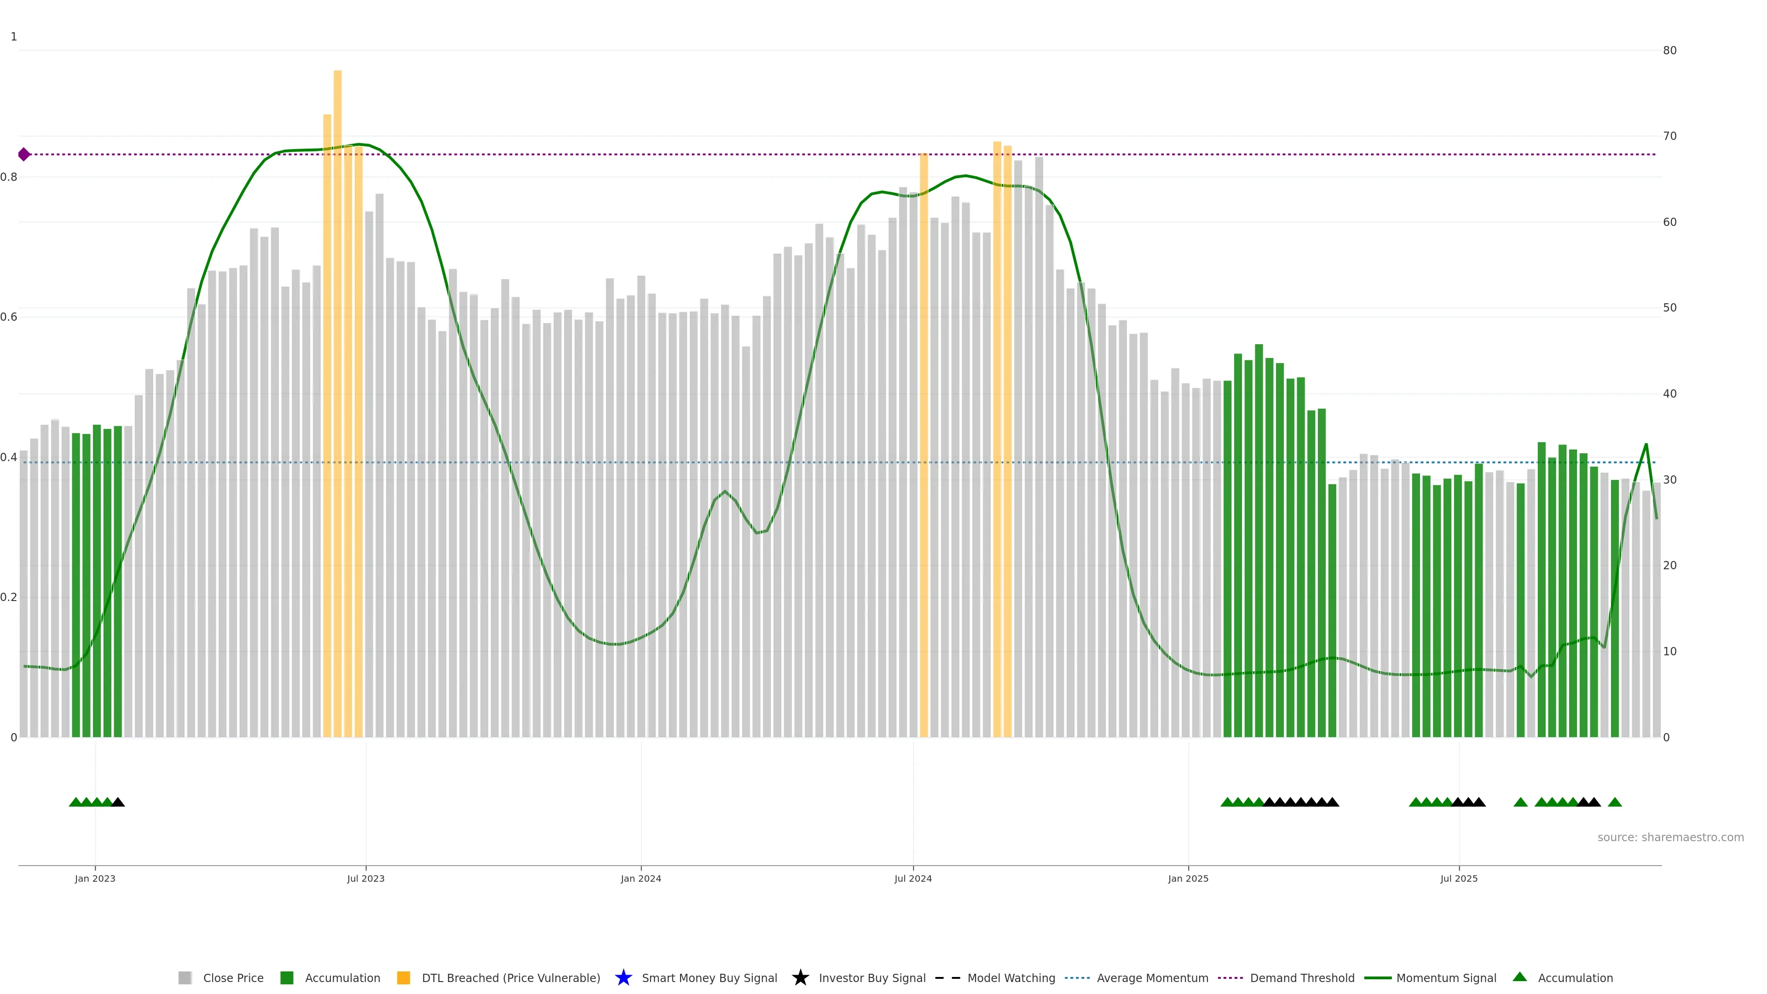
Task: Toggle the green square Accumulation legend label
Action: [x=342, y=977]
